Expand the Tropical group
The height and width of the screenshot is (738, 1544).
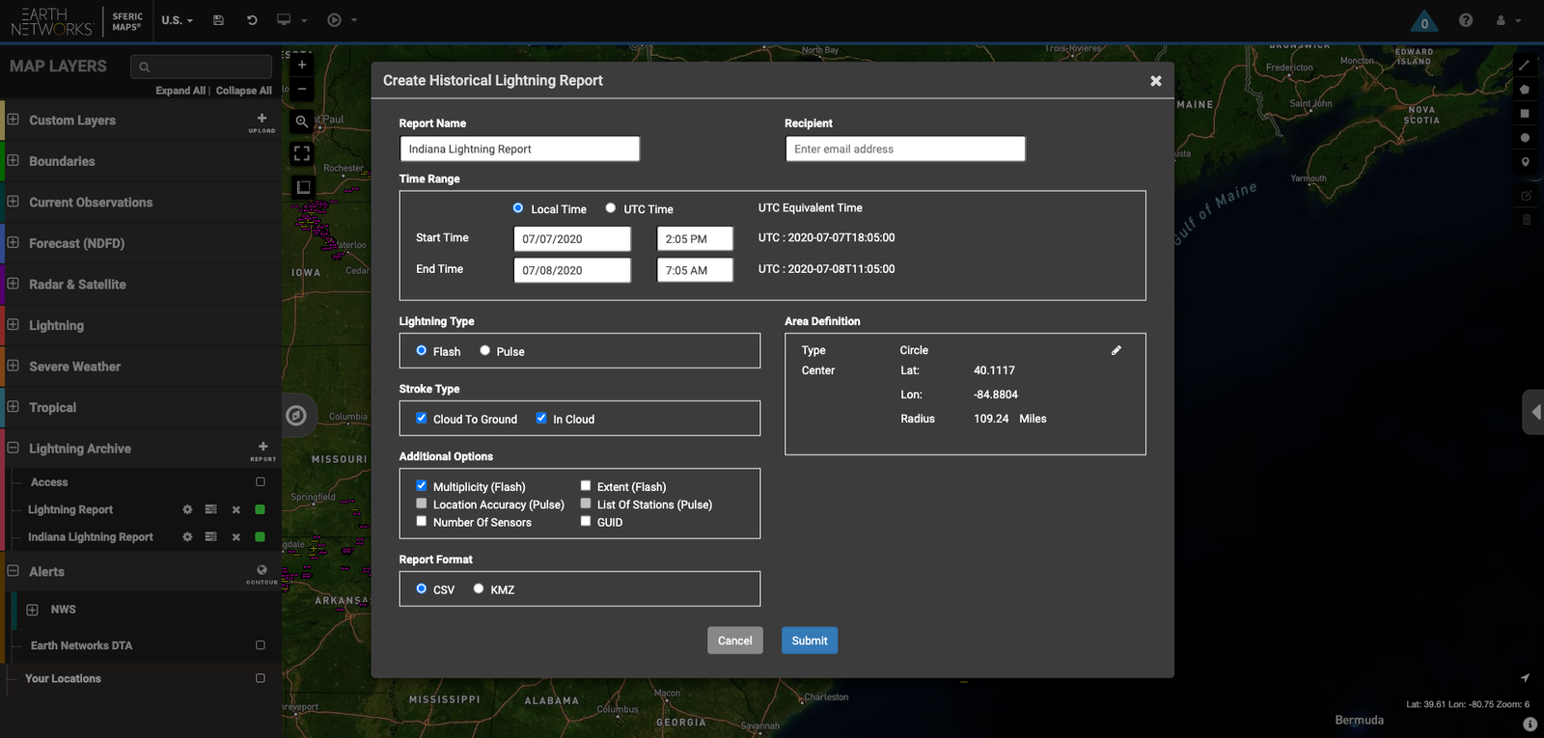point(14,406)
